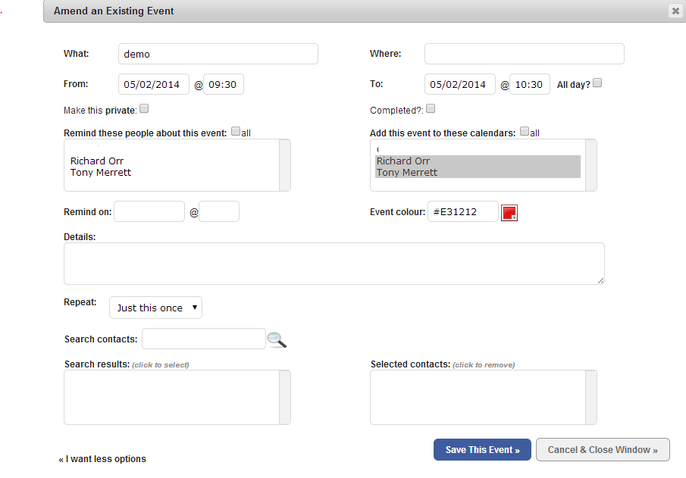Click the To time field 10:30
This screenshot has width=686, height=478.
click(x=529, y=84)
